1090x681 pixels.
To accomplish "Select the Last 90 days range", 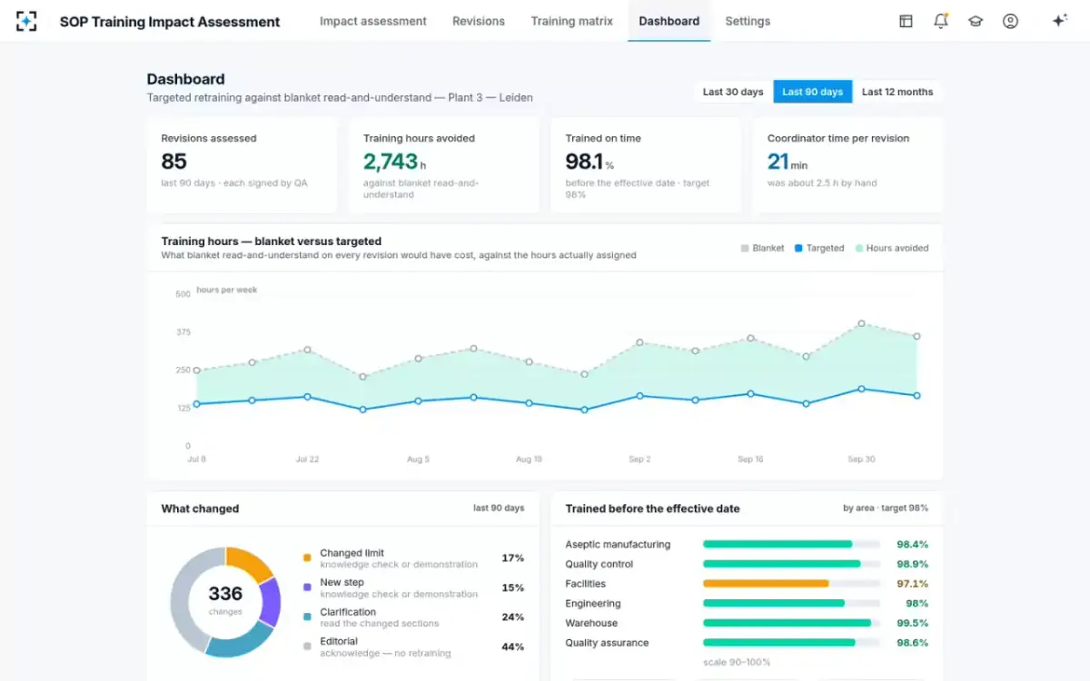I will (x=813, y=92).
